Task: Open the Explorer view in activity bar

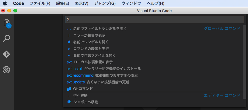Action: [7, 23]
